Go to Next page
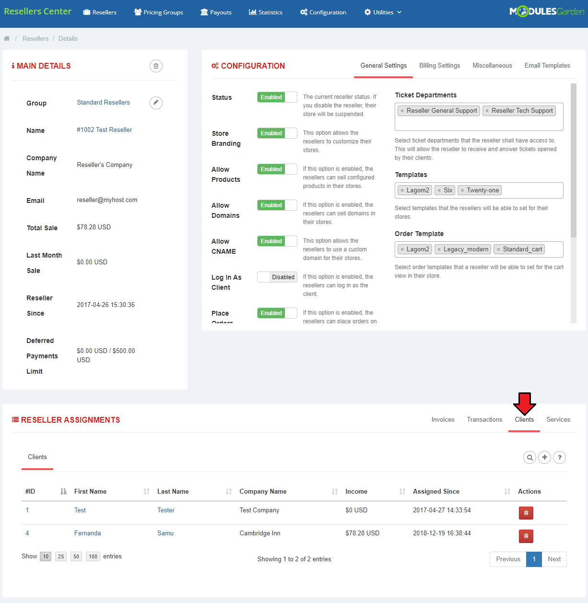Image resolution: width=588 pixels, height=603 pixels. 554,559
